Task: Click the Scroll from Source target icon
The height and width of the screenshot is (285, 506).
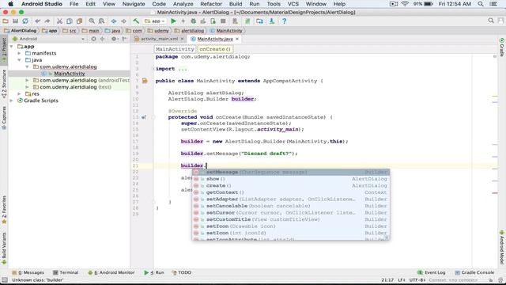Action: pyautogui.click(x=93, y=39)
